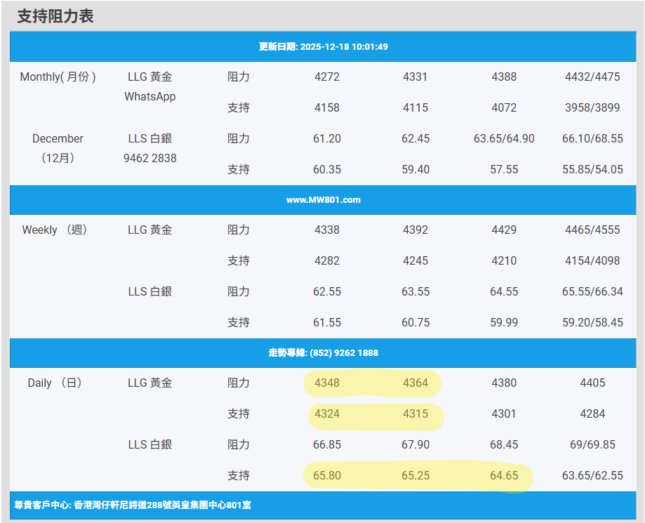Select highlighted silver support value 64.65
Screen dimensions: 645x523
tap(504, 476)
